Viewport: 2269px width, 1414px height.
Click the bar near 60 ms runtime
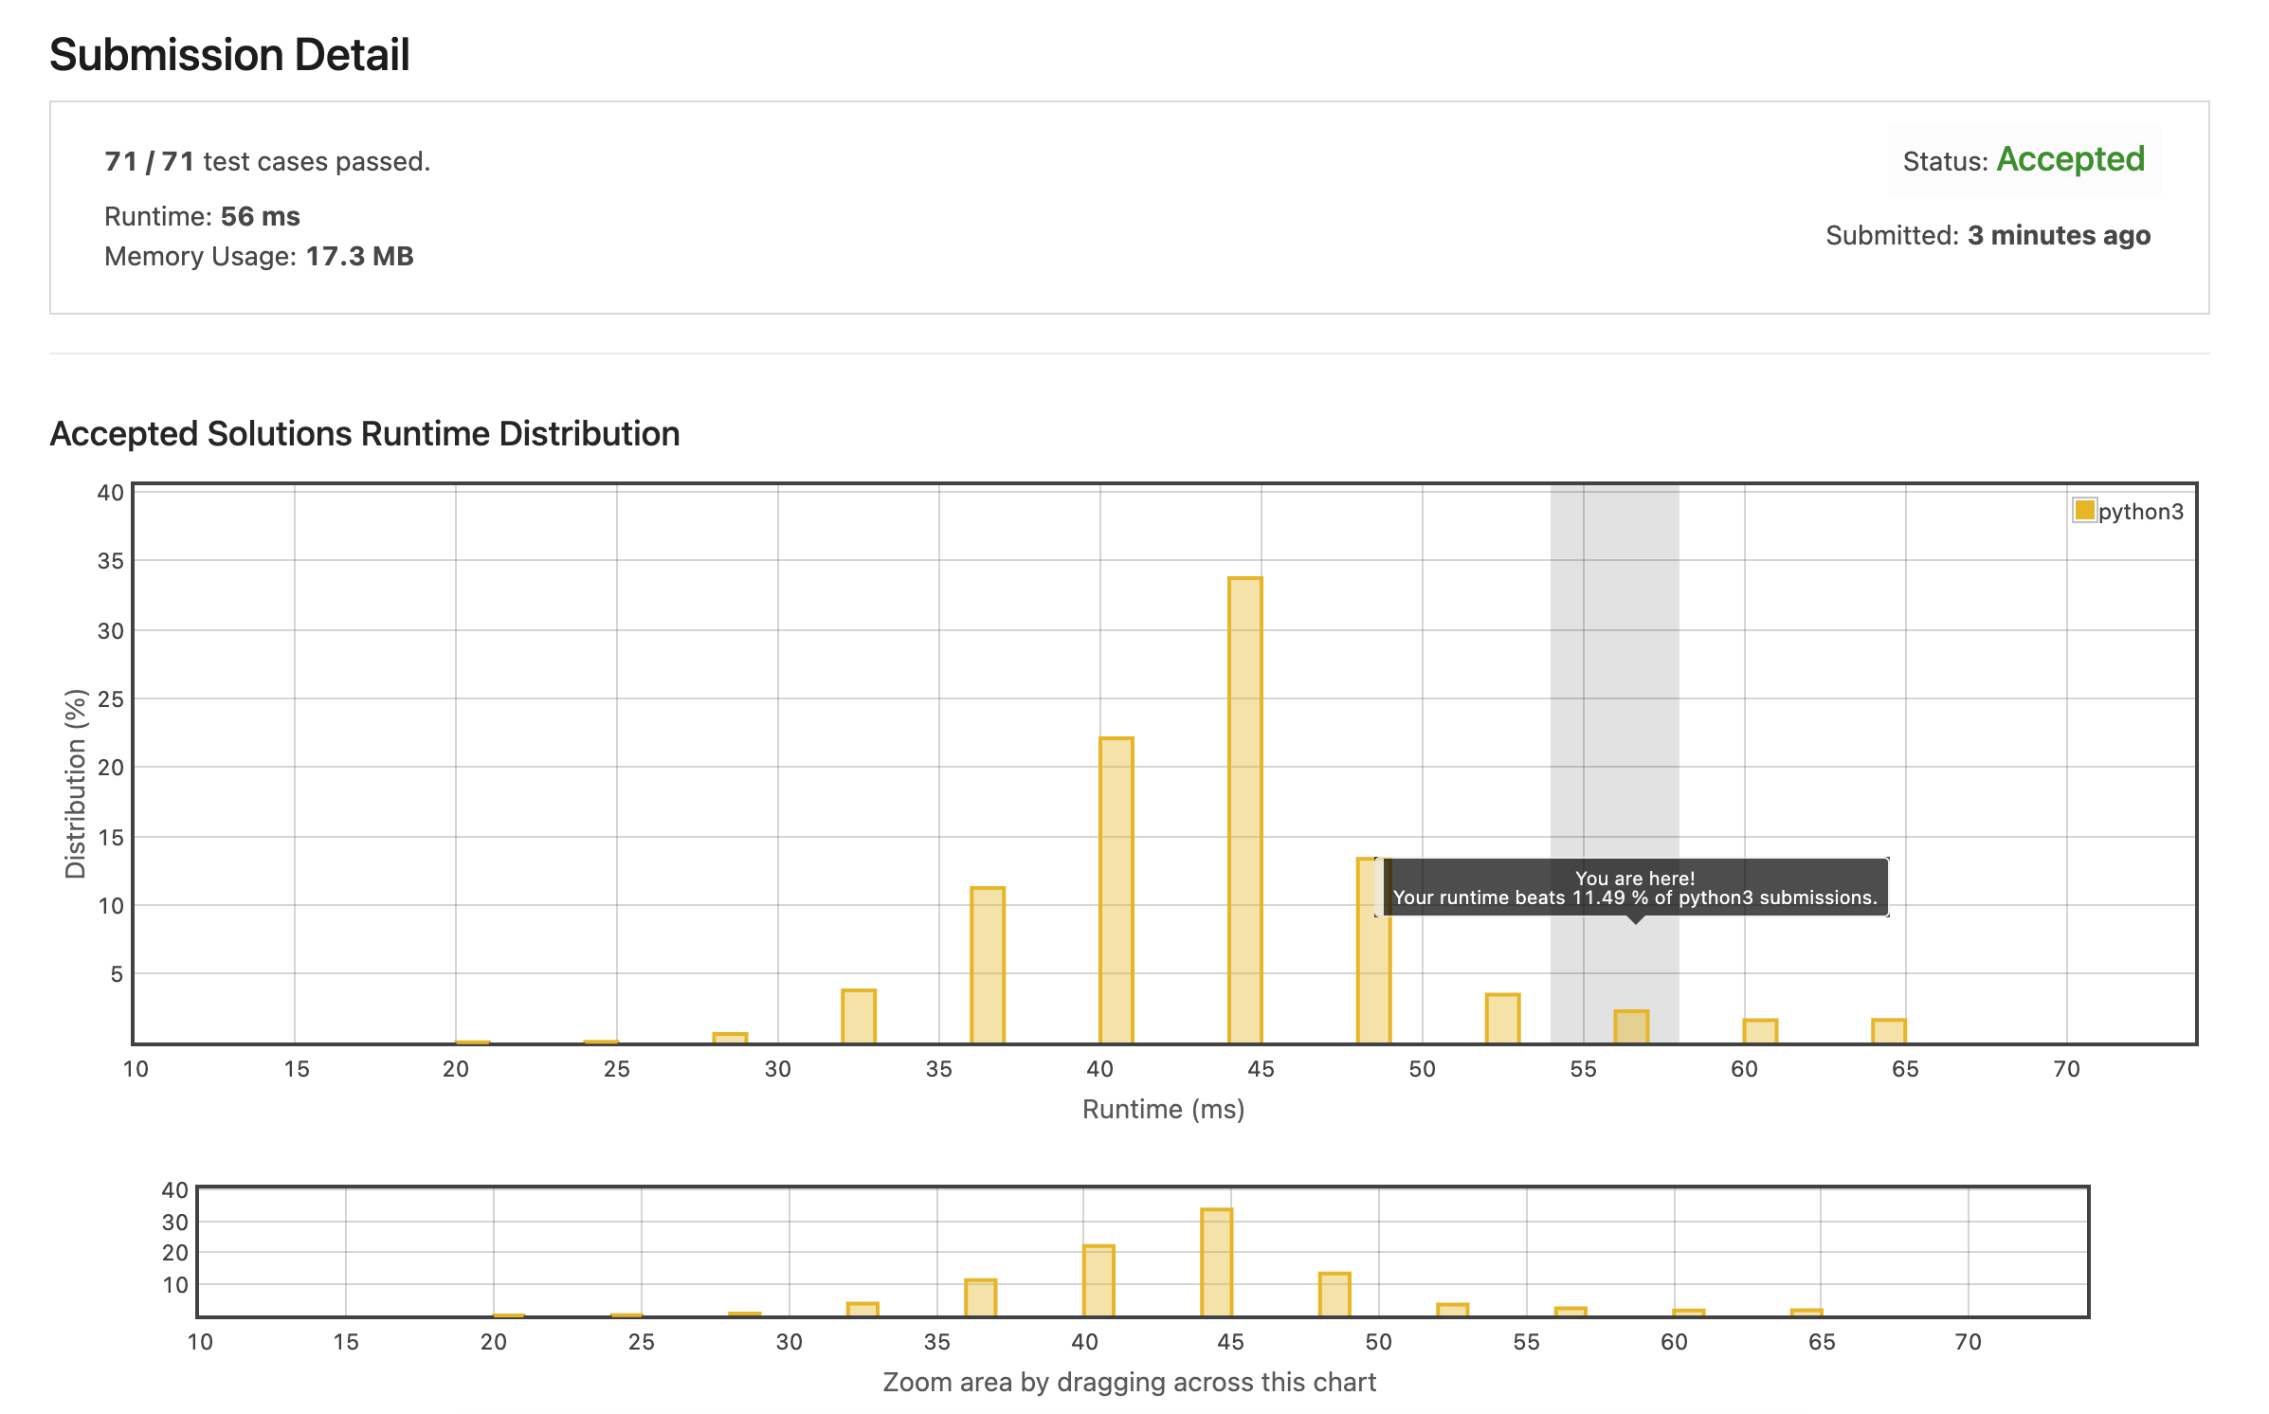[x=1760, y=1031]
